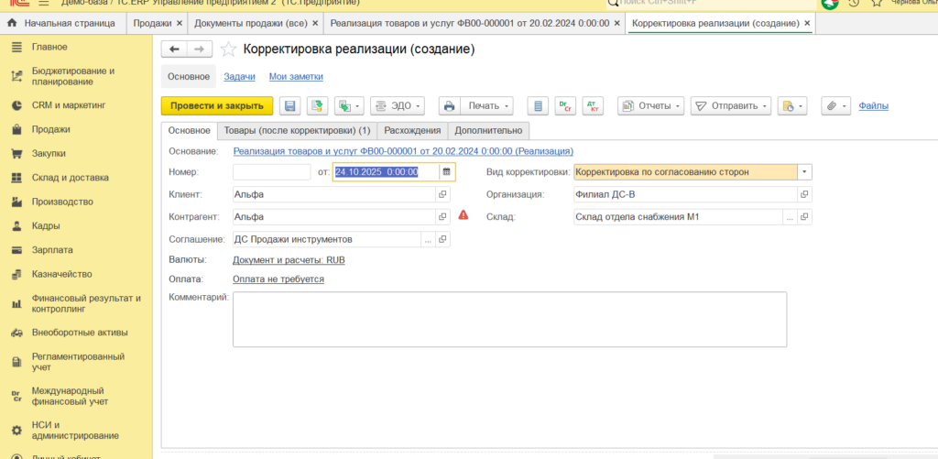Open the Мои заметки link

tap(296, 77)
